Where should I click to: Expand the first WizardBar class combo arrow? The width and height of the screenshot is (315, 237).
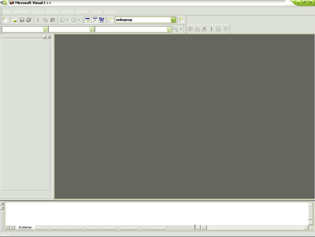(45, 29)
